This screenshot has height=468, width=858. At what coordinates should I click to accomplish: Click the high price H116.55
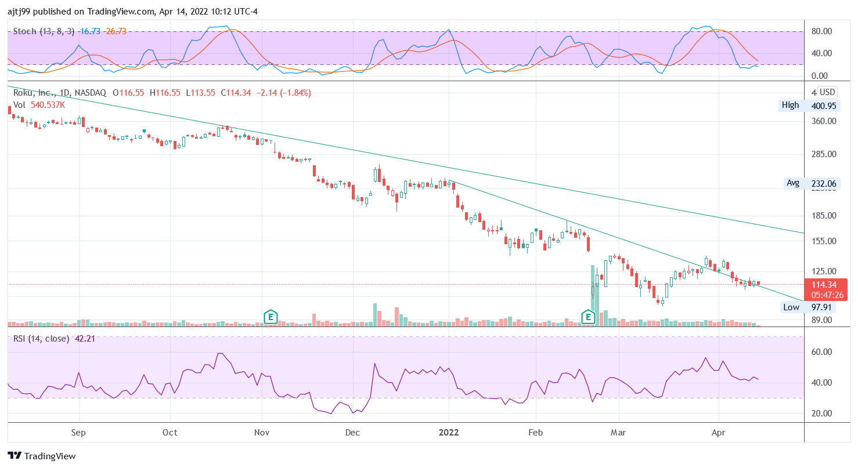point(165,92)
